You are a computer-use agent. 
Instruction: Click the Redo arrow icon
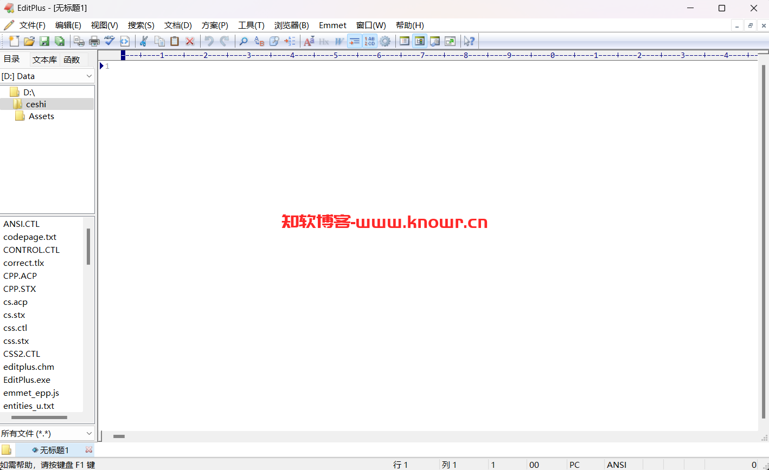[225, 41]
